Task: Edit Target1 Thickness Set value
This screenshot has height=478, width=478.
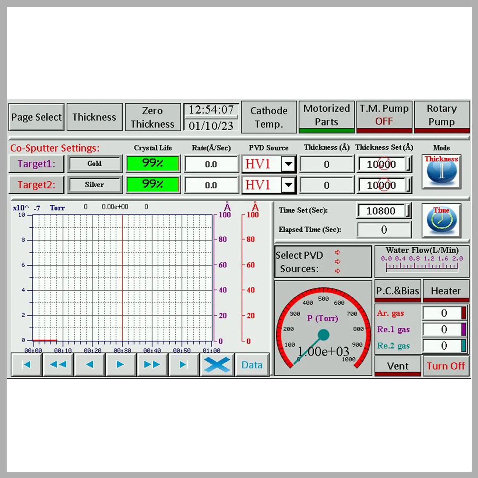Action: tap(384, 164)
